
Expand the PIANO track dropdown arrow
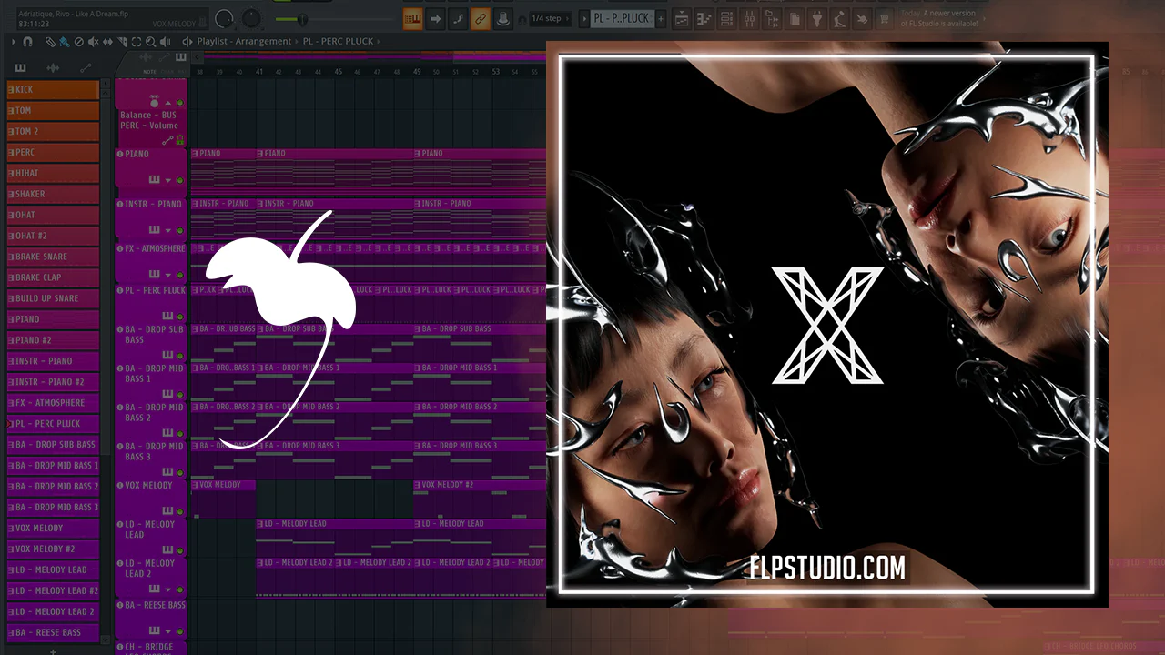pos(168,180)
